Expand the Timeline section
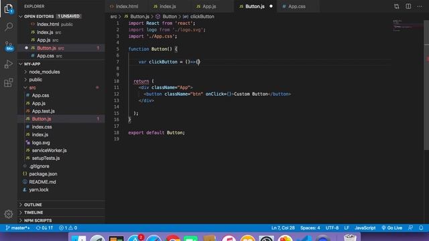Viewport: 429px width, 241px height. point(34,213)
